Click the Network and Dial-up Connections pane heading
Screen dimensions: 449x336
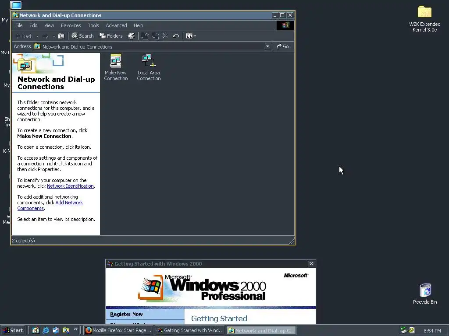pos(56,83)
